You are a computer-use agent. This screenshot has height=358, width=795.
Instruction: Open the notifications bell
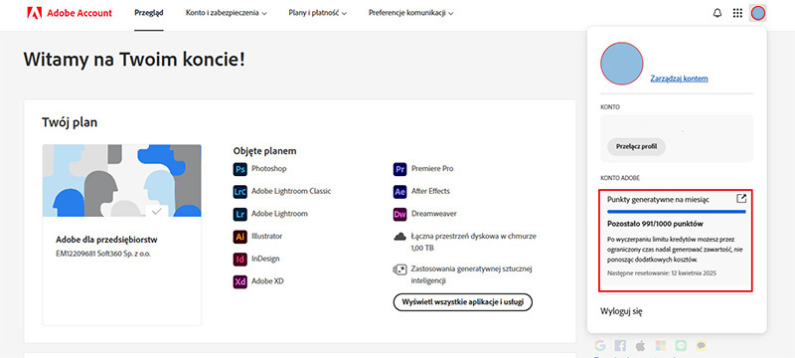716,13
